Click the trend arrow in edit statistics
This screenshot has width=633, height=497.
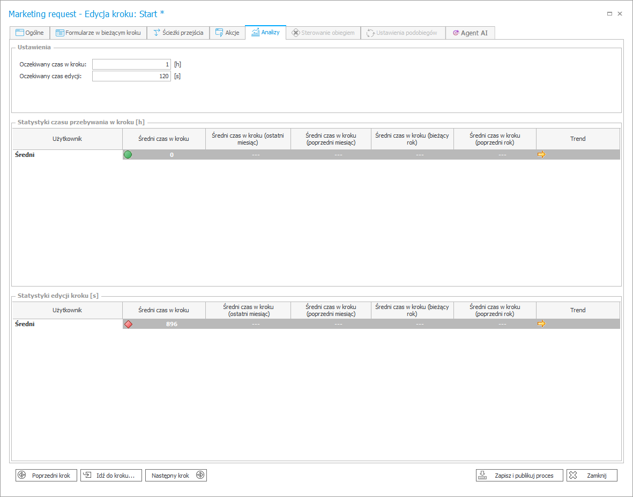click(x=541, y=324)
